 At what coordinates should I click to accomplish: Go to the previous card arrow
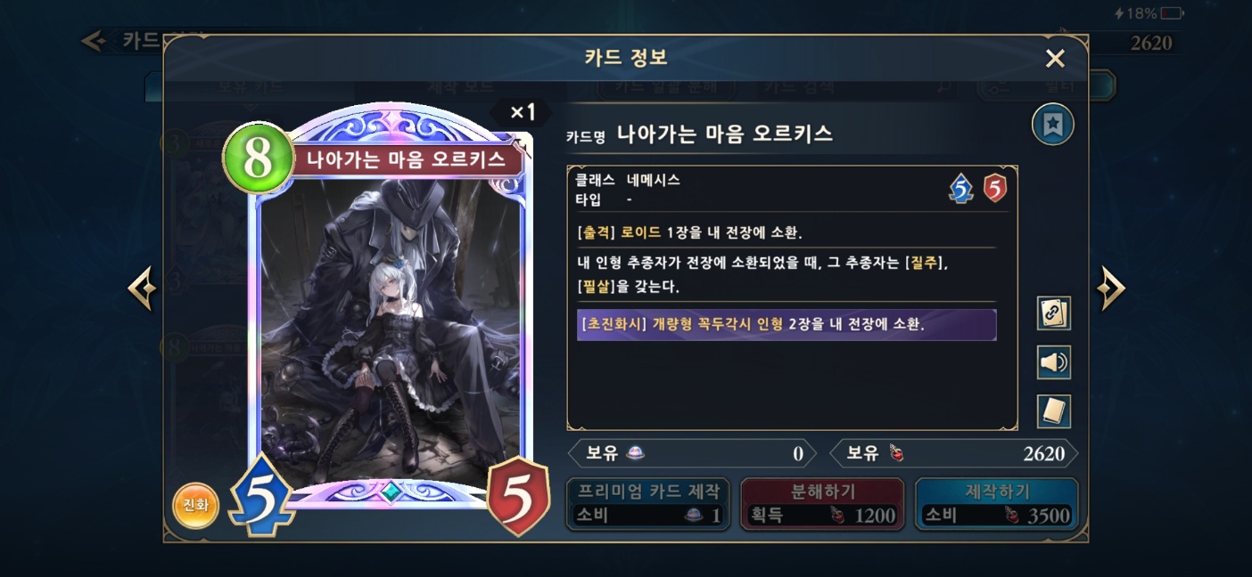click(x=142, y=288)
